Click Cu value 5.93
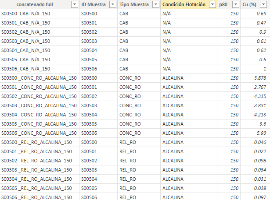 coord(254,133)
